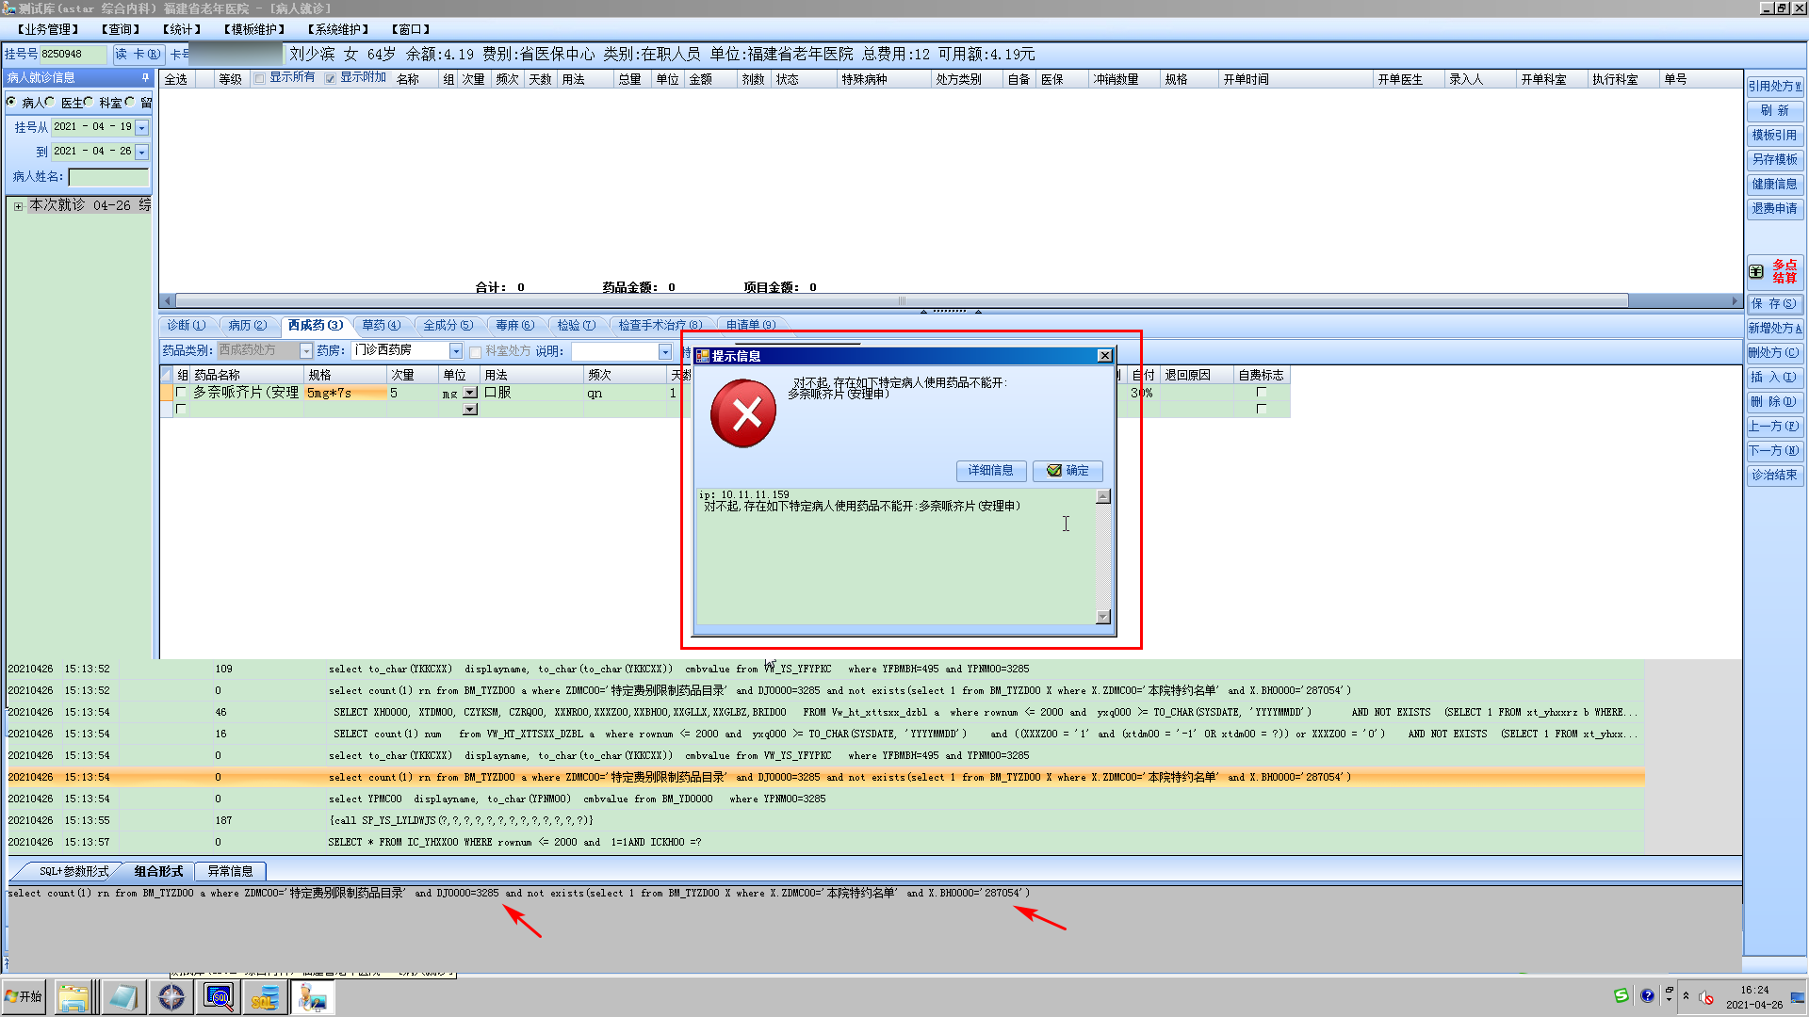This screenshot has width=1809, height=1017.
Task: Open the 【系统维护】 menu
Action: [338, 29]
